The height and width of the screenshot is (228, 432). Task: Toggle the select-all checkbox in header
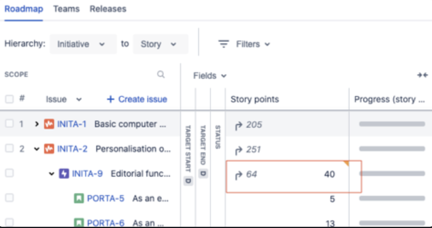tap(9, 99)
